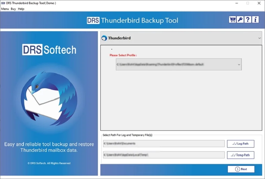This screenshot has height=179, width=265.
Task: Open the Menu menu
Action: pos(5,9)
